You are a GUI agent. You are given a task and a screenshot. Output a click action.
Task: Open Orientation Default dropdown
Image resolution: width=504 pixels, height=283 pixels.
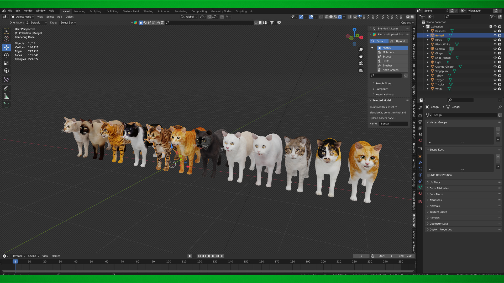coord(36,23)
